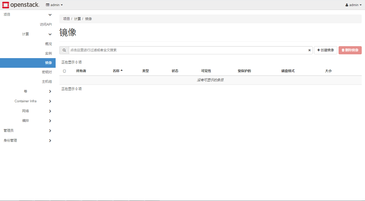
Task: Click the 管理员 sidebar label
Action: tap(8, 130)
